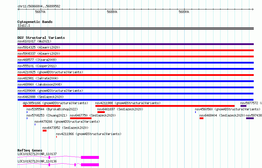Click the blue nsv6462888 variant bar
262x168 pixels.
tap(135, 100)
